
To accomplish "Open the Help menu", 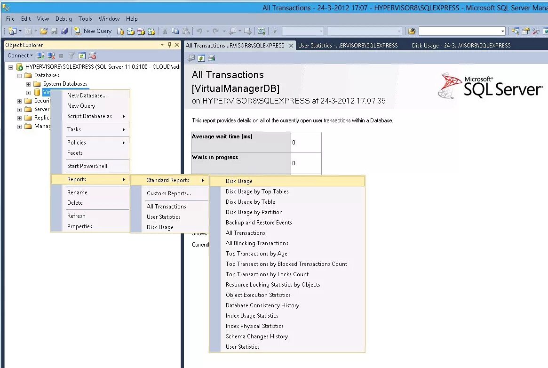I will click(x=132, y=19).
